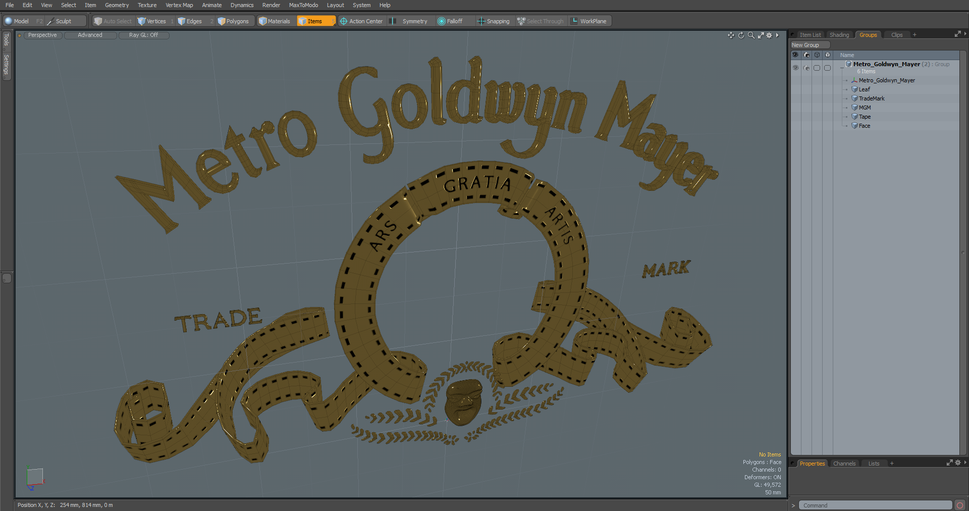Screen dimensions: 969x511
Task: Open the Channels tab
Action: pos(844,464)
